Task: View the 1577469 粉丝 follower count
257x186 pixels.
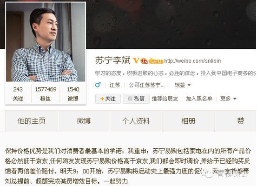Action: tap(46, 94)
